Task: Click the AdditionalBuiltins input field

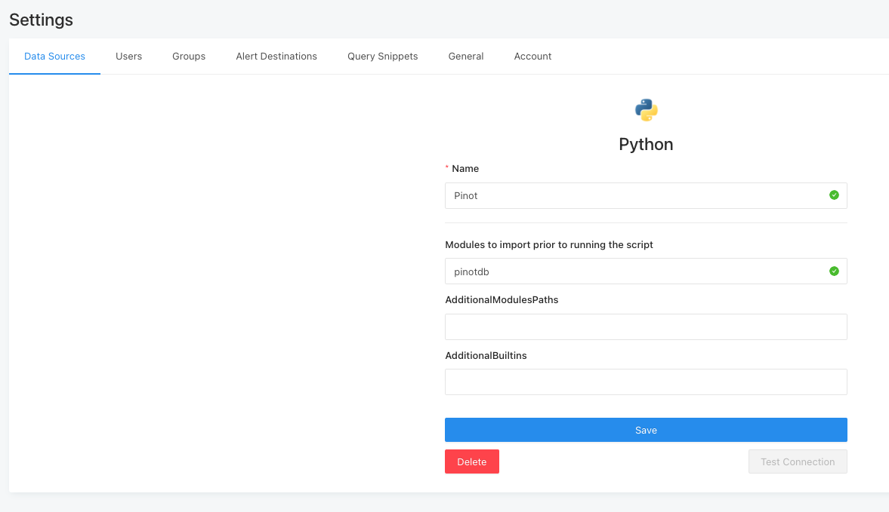Action: point(646,382)
